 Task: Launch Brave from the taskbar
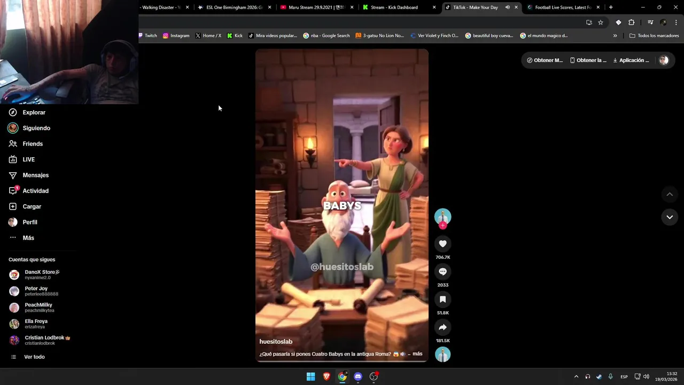point(327,376)
